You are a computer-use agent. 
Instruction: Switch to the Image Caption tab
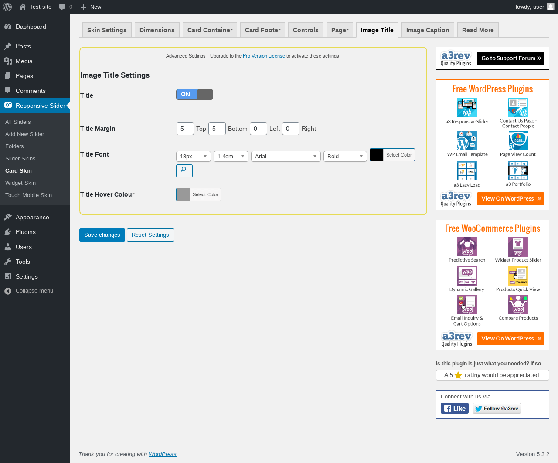tap(428, 30)
